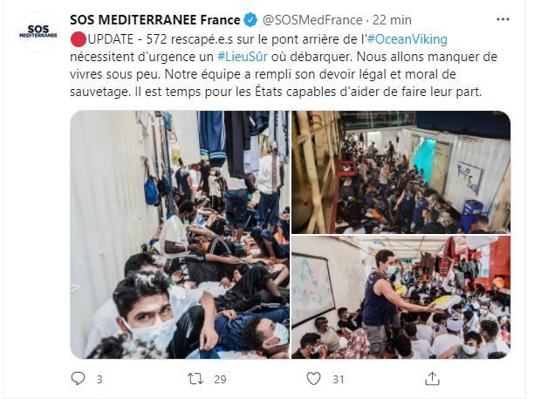534x399 pixels.
Task: Open the SOS Mediterranee profile avatar
Action: (x=38, y=31)
